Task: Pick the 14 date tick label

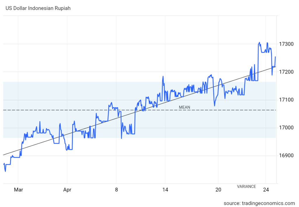Action: 165,190
